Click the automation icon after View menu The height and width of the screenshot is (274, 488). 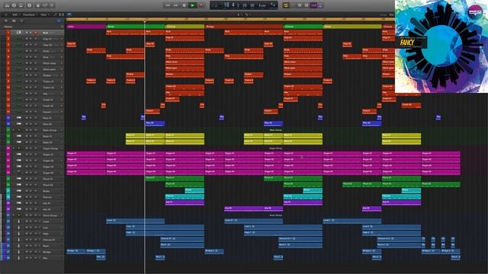point(55,14)
